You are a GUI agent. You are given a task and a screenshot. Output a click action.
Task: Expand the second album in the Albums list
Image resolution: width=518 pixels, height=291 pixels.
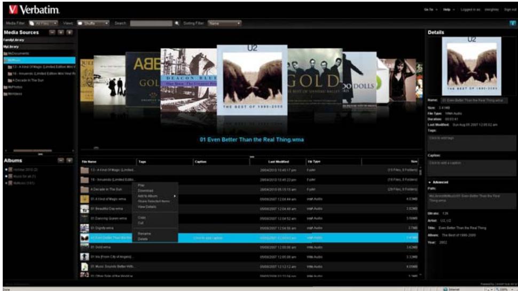[x=6, y=176]
